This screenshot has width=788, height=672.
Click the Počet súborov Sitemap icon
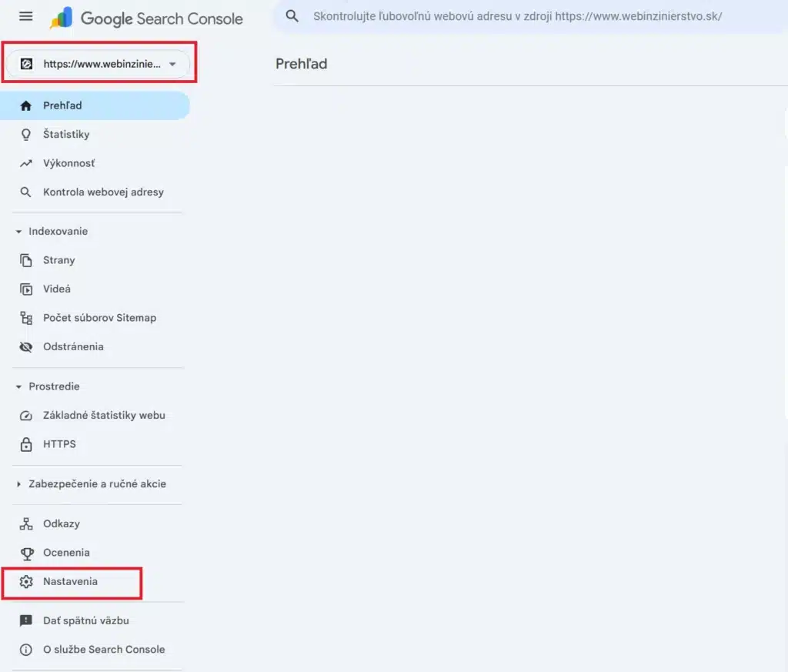tap(26, 318)
